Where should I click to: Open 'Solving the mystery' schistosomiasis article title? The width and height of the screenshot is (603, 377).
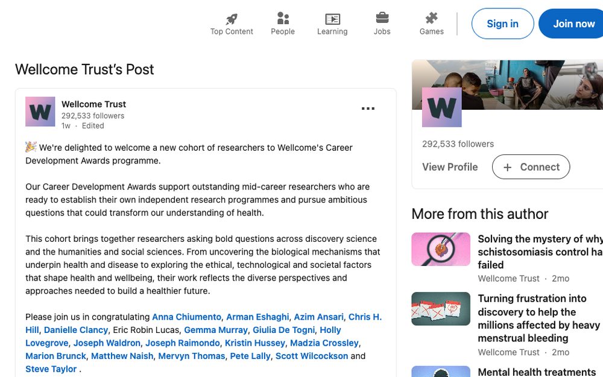click(540, 252)
